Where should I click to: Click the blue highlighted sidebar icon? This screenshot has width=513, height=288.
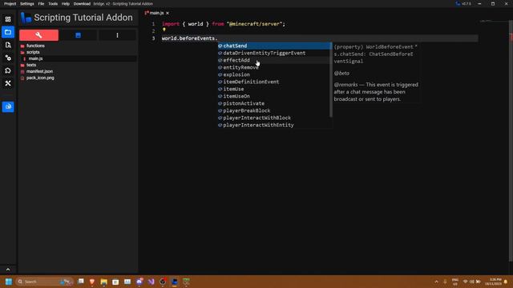pos(8,106)
